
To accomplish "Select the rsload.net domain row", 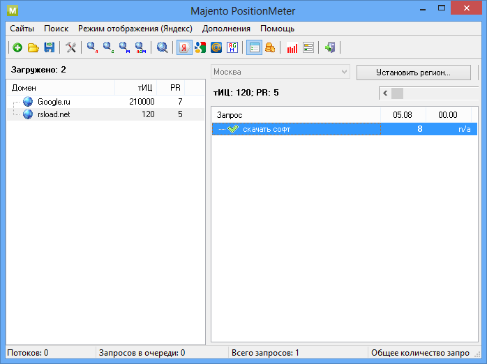I will click(105, 114).
